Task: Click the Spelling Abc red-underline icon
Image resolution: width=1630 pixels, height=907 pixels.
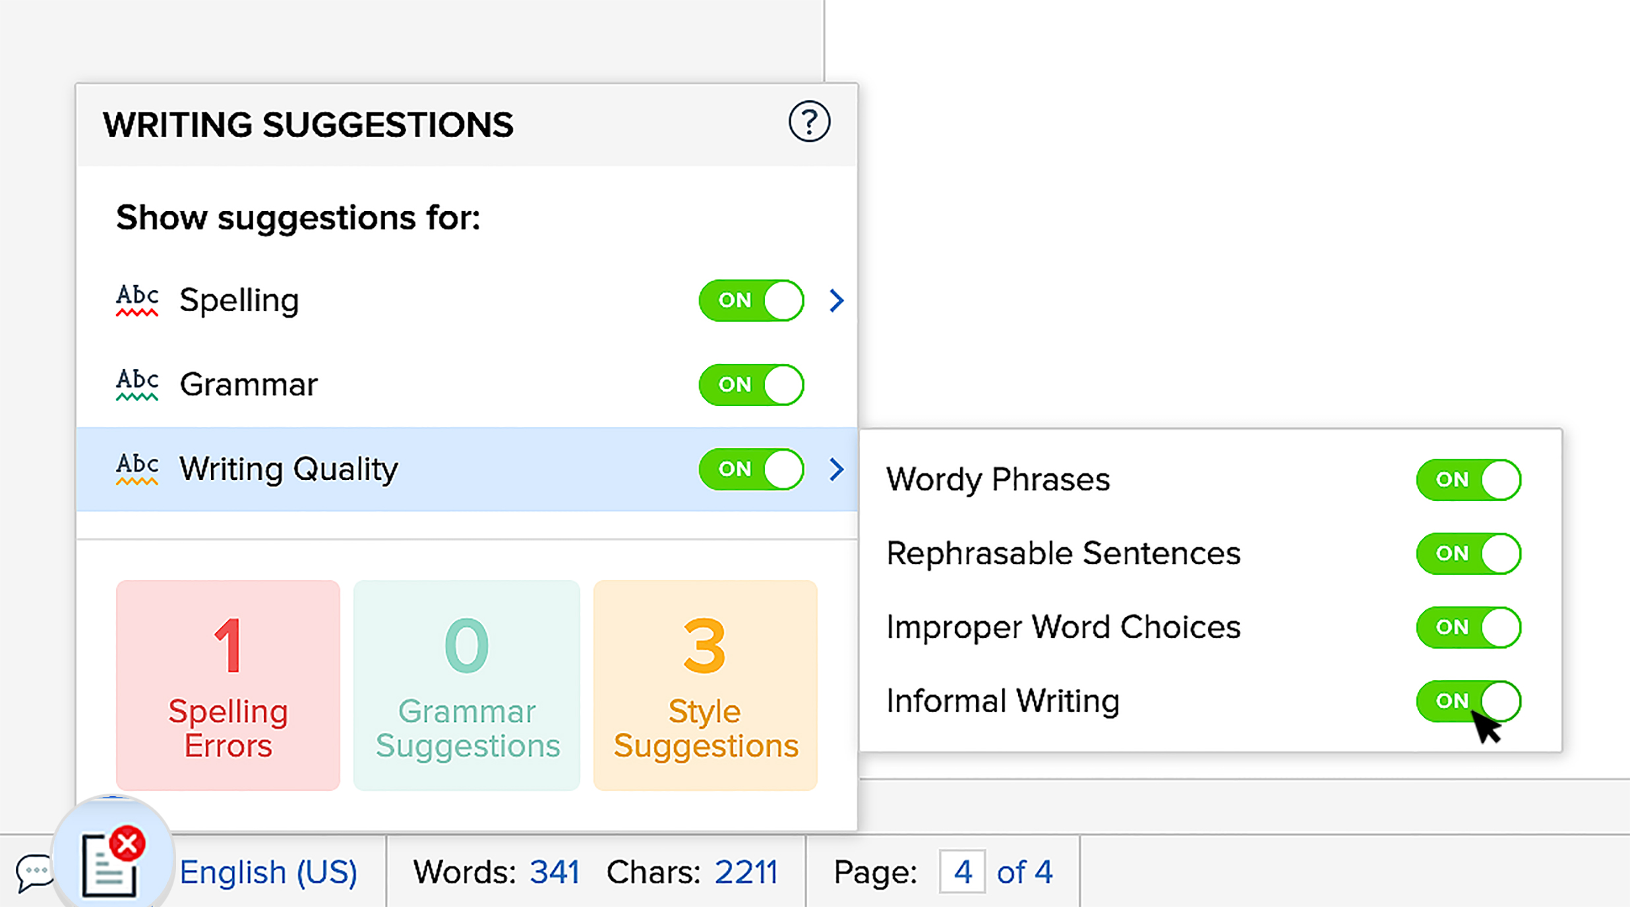Action: (x=137, y=300)
